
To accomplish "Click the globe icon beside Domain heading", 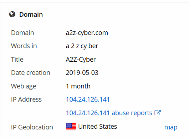I will (x=12, y=14).
